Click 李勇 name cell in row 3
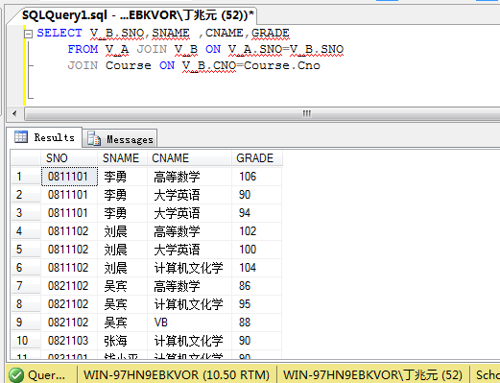This screenshot has height=383, width=500. click(123, 213)
